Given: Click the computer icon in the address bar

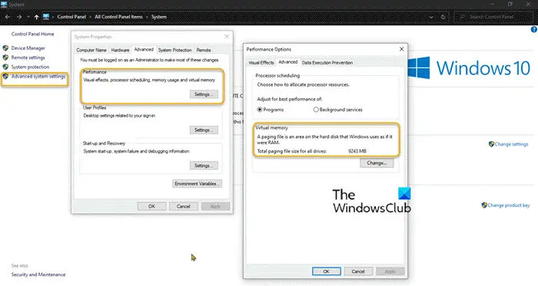Looking at the screenshot, I should click(46, 17).
